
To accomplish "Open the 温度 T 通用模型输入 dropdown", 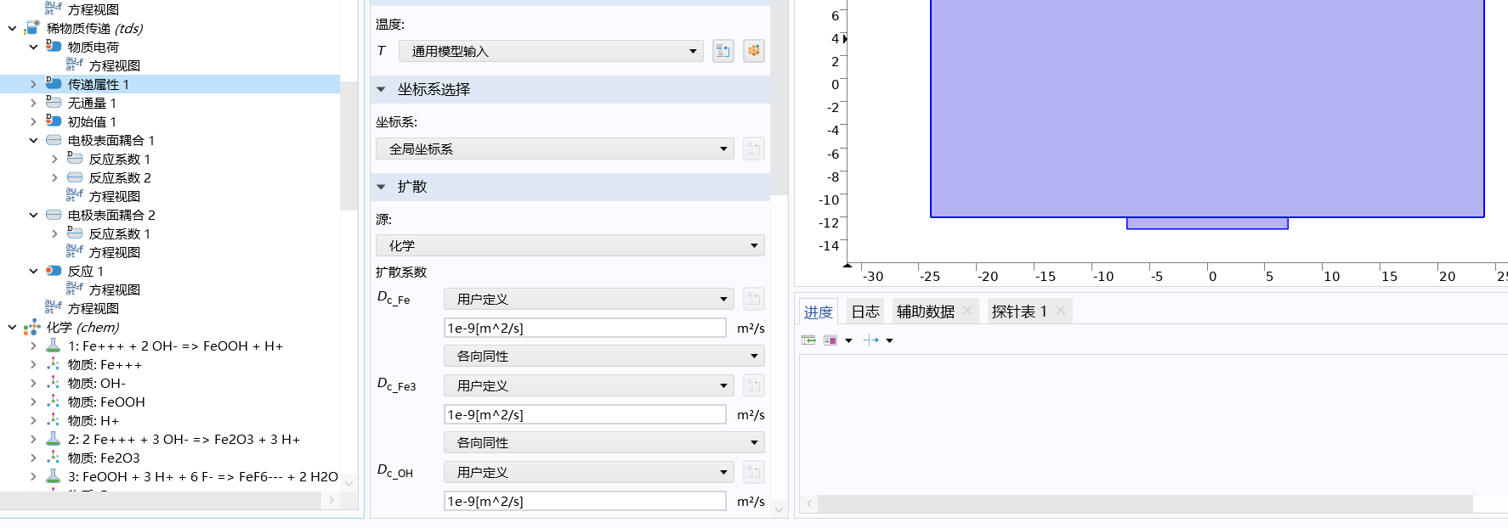I will 551,51.
